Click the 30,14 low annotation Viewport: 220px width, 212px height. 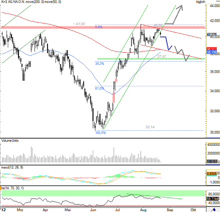150,127
